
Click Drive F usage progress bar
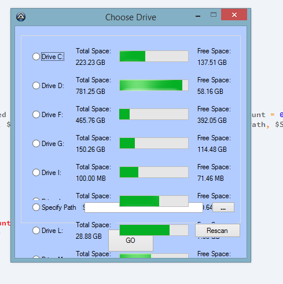point(154,114)
